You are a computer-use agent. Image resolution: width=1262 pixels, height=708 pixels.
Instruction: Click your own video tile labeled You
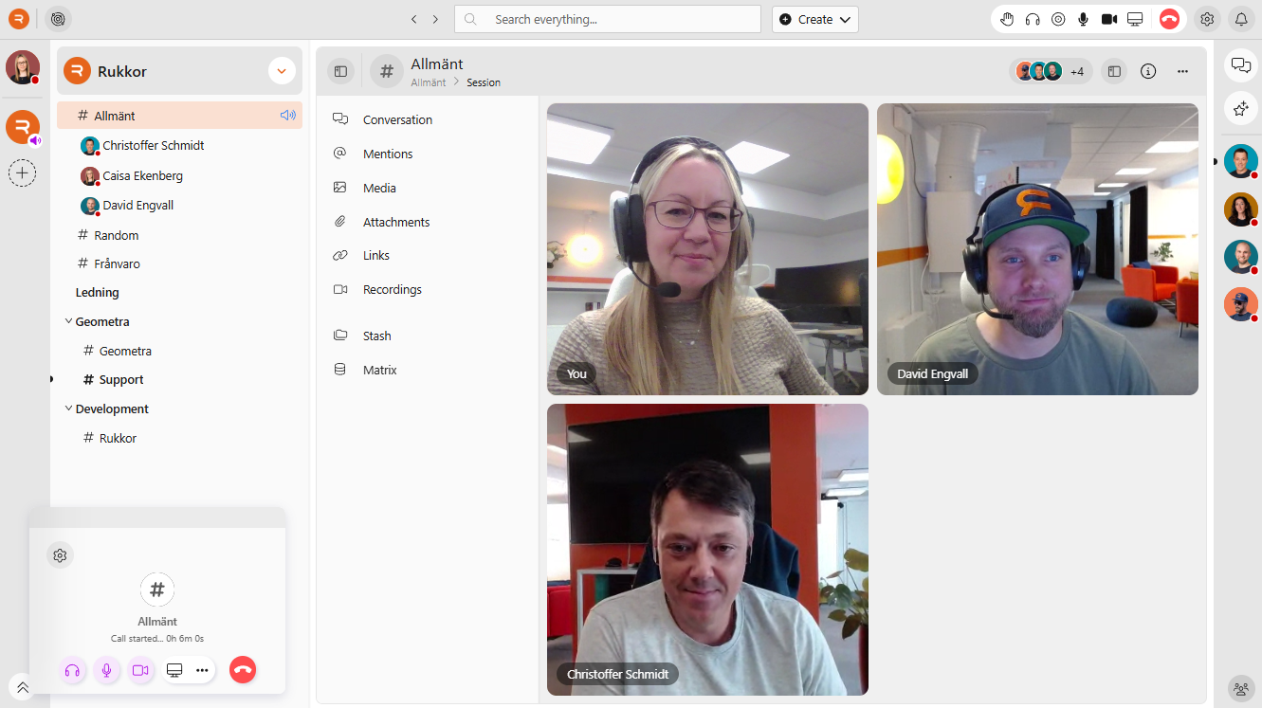coord(707,249)
